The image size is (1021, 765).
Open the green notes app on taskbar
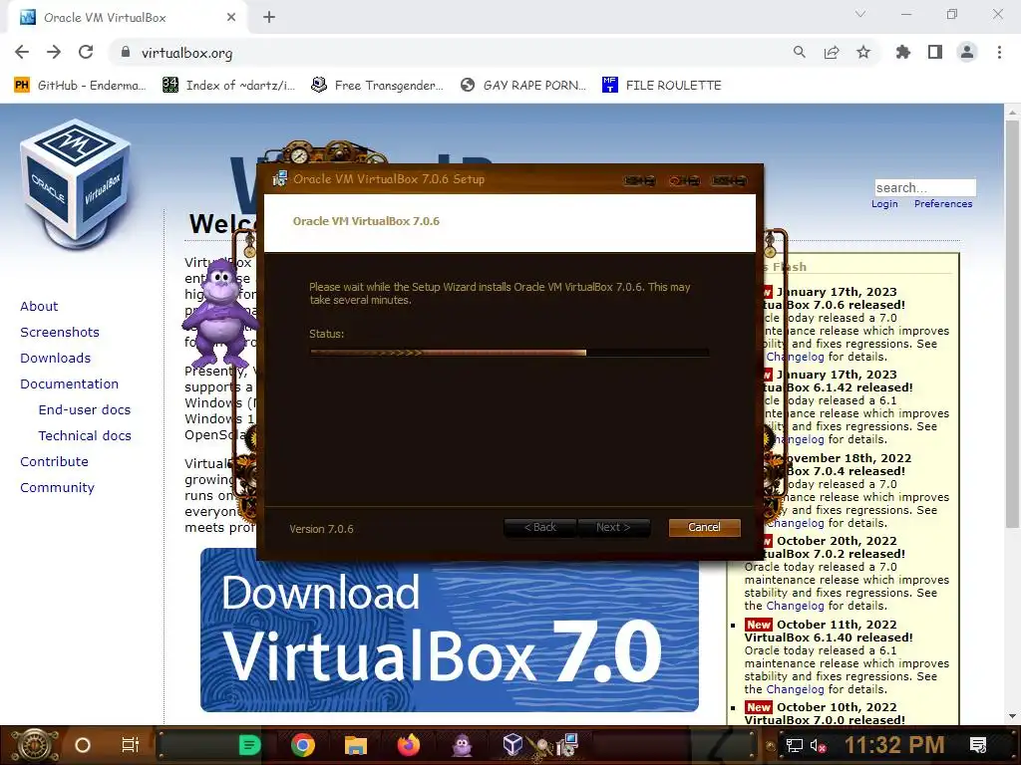click(249, 745)
